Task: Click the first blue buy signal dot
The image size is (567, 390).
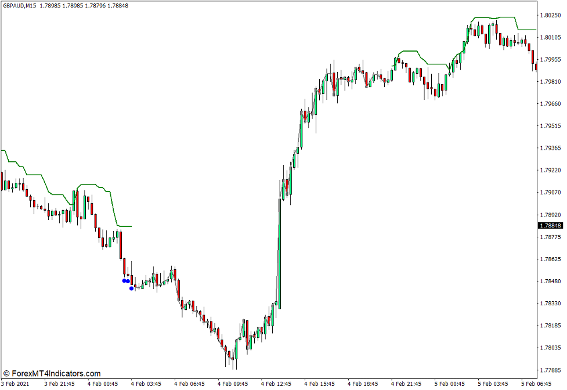Action: tap(123, 280)
